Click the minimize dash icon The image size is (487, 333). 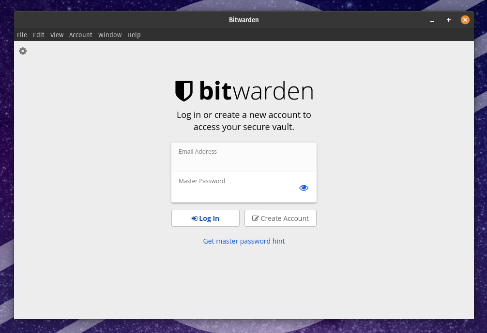point(432,21)
